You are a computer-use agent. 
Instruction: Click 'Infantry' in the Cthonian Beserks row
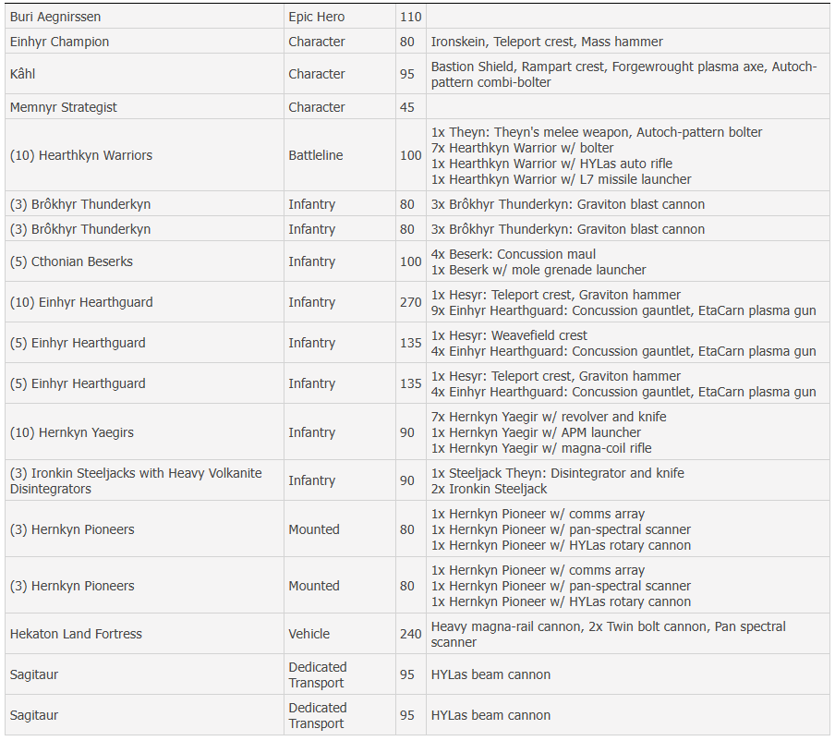pos(311,261)
